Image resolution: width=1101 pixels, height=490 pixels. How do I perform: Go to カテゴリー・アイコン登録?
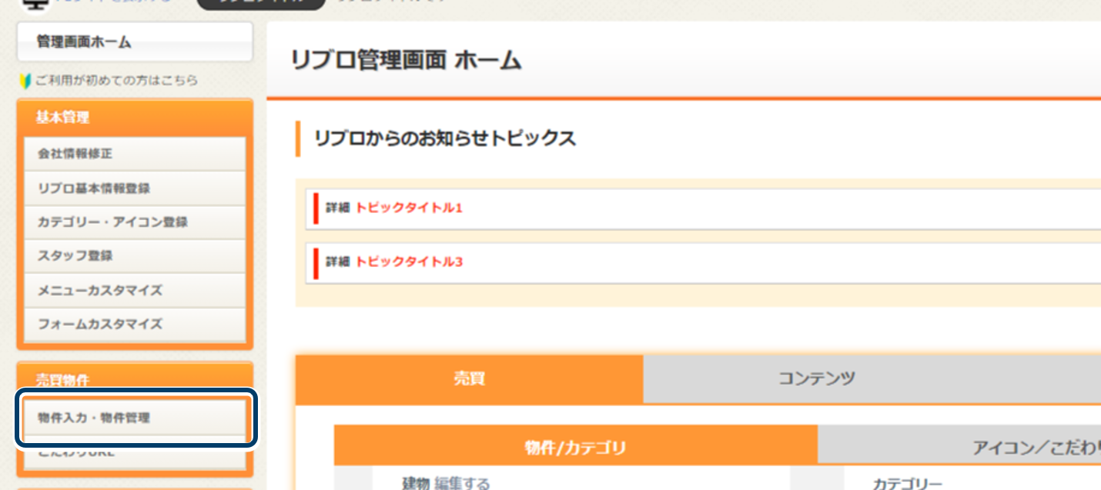[135, 222]
